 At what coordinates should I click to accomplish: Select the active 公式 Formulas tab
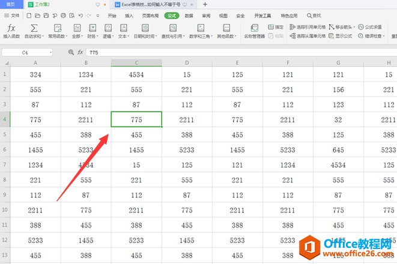pyautogui.click(x=172, y=16)
